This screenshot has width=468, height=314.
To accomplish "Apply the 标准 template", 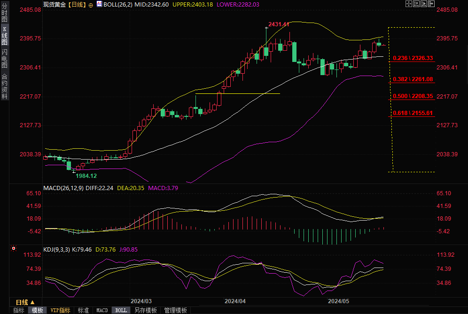I will [84, 310].
